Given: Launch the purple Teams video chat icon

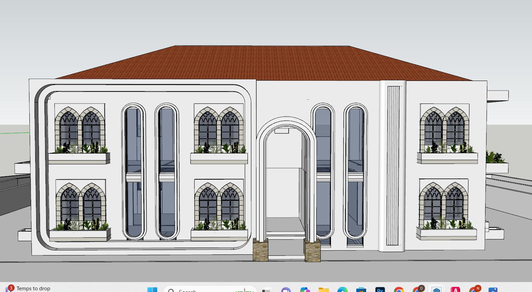Looking at the screenshot, I should (286, 290).
